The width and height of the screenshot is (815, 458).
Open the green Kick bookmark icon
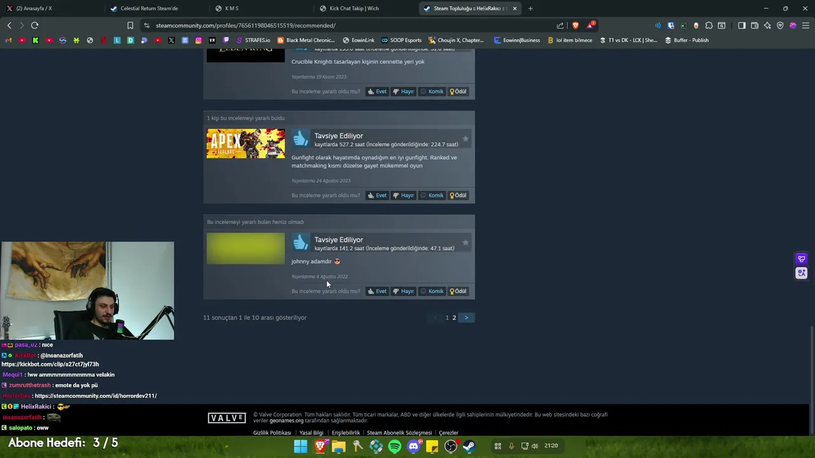pos(35,40)
